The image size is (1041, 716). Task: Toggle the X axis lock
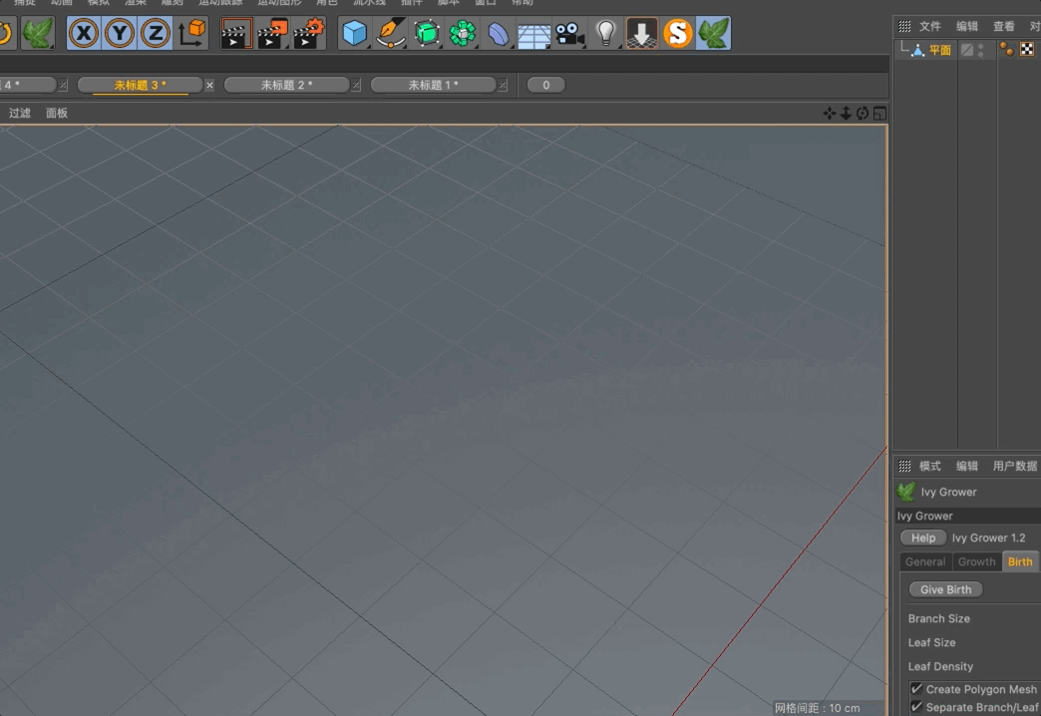(84, 33)
